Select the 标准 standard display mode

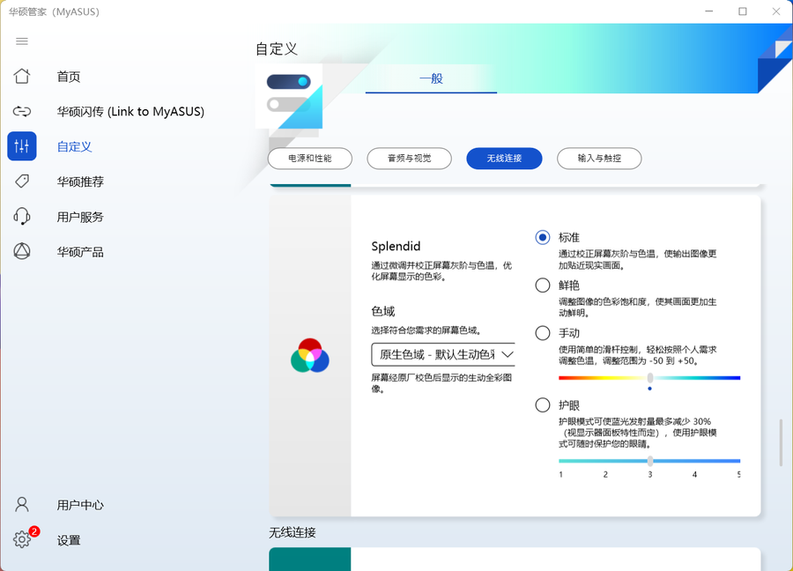543,237
